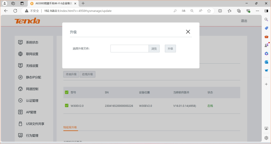Image resolution: width=271 pixels, height=144 pixels.
Task: Click 在线升级 online upgrade button
Action: (88, 74)
